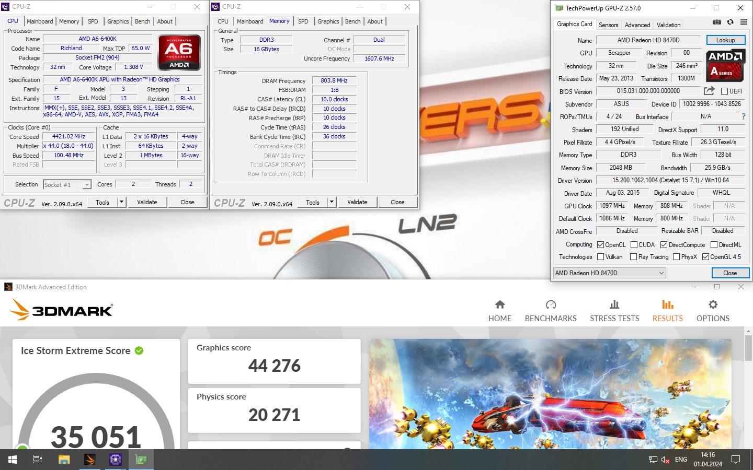Click GPU-Z refresh icon

click(730, 22)
